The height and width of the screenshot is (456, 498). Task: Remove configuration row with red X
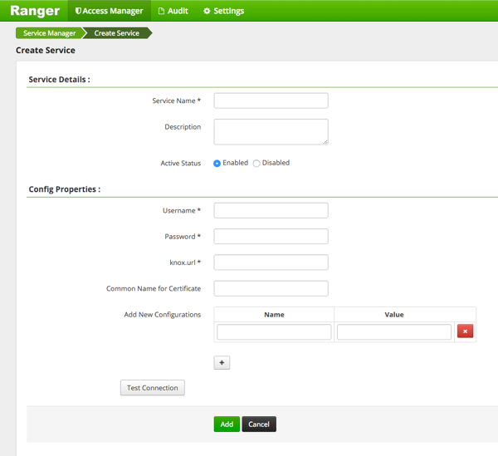[465, 331]
